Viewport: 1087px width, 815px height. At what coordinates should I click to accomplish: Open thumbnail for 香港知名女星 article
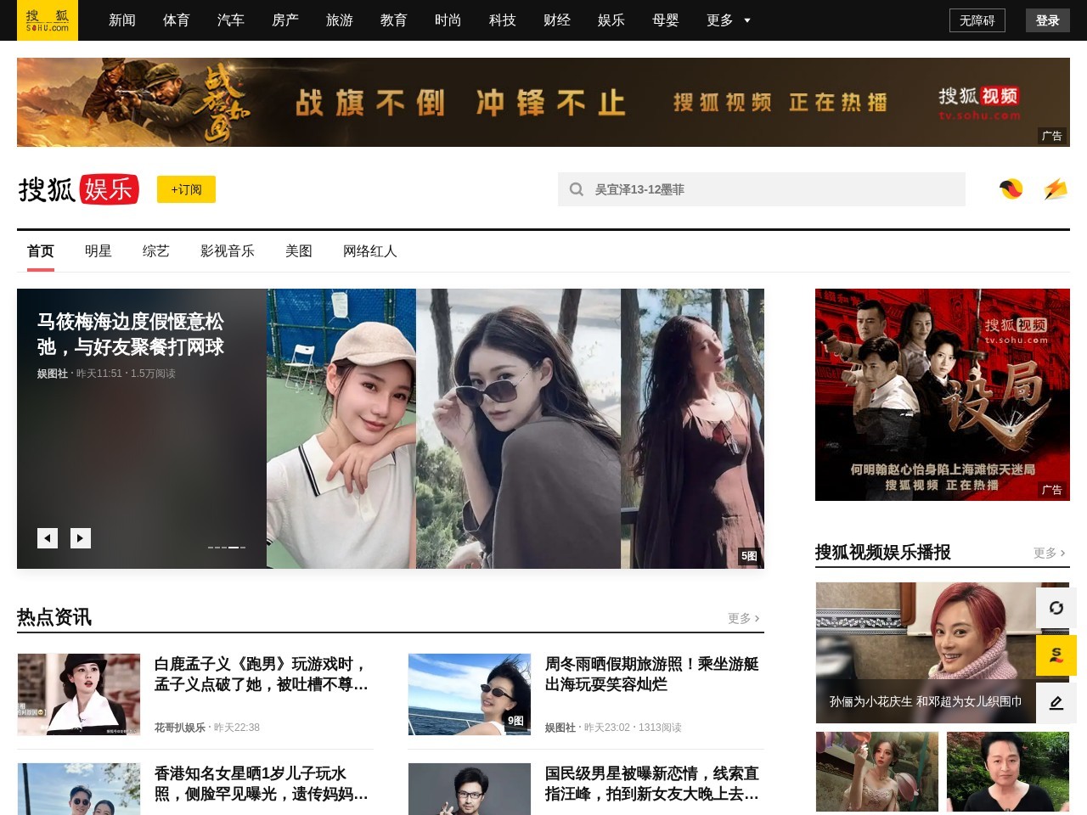(79, 790)
